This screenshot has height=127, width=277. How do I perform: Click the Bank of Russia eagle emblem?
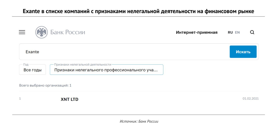[41, 32]
